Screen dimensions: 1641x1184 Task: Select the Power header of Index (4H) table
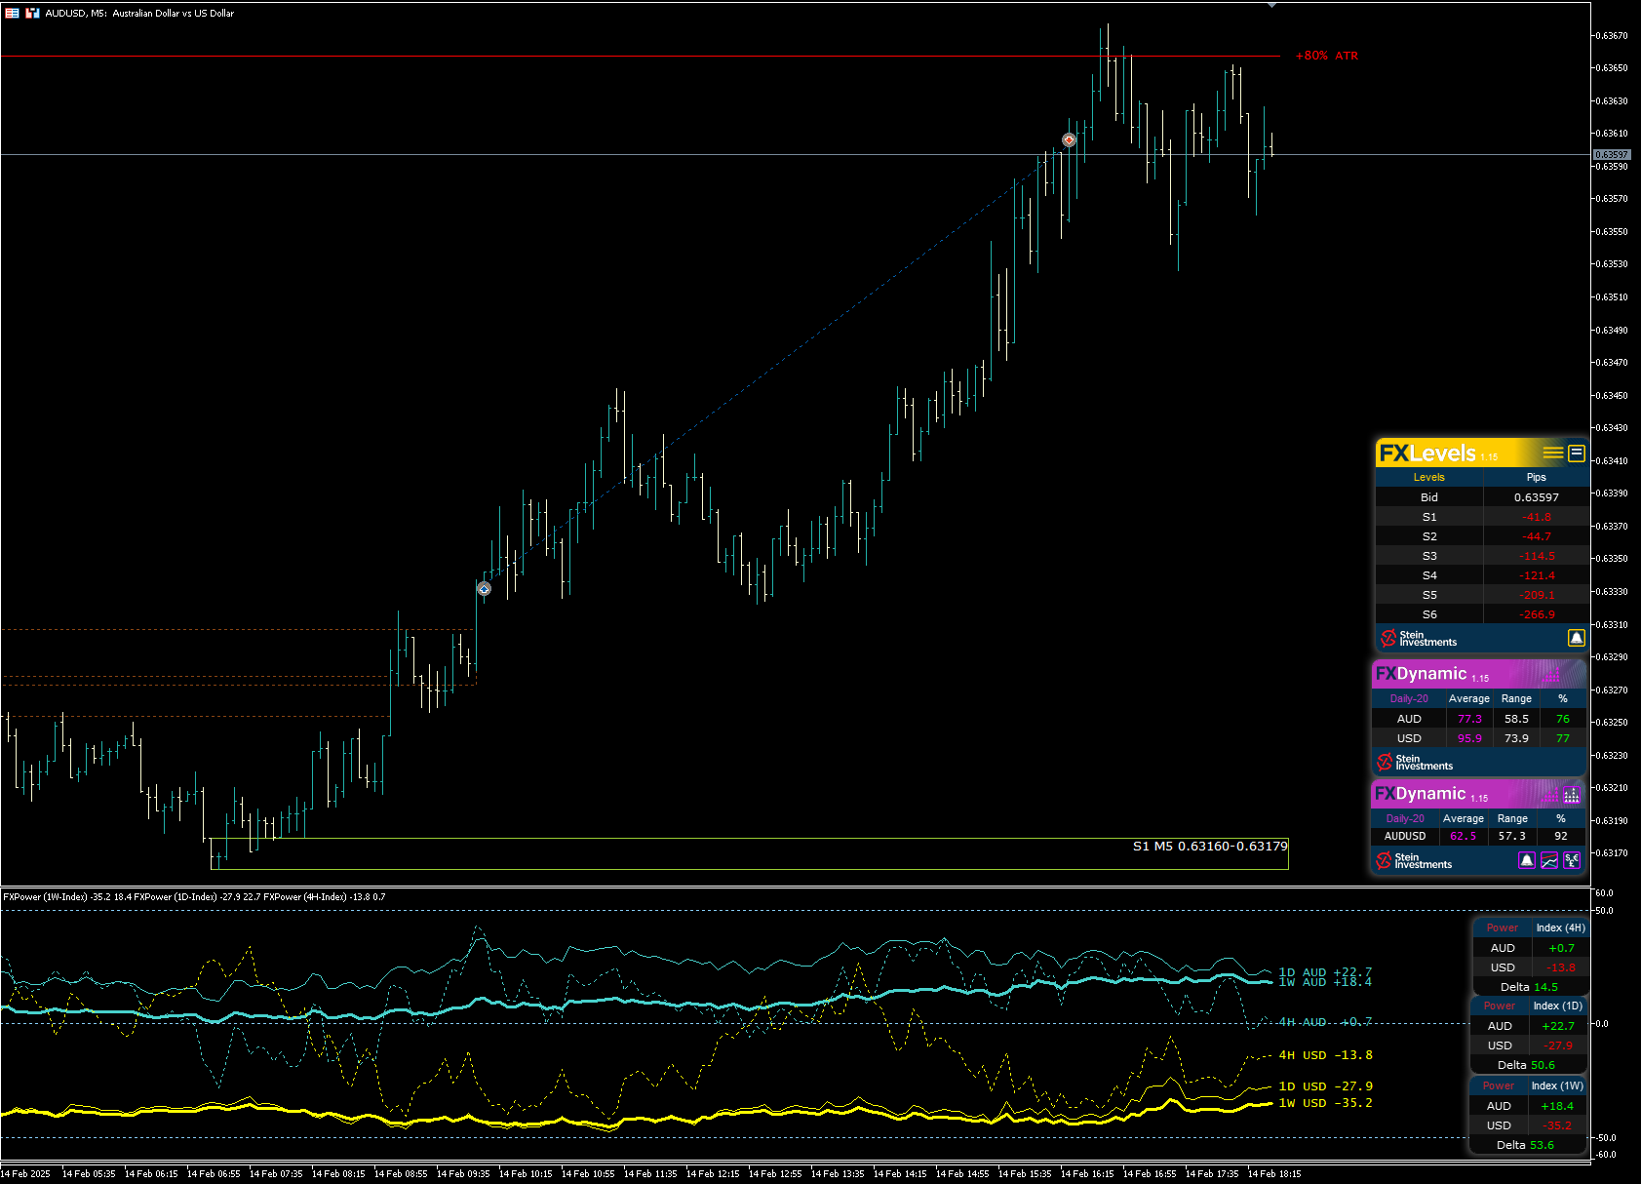point(1502,927)
